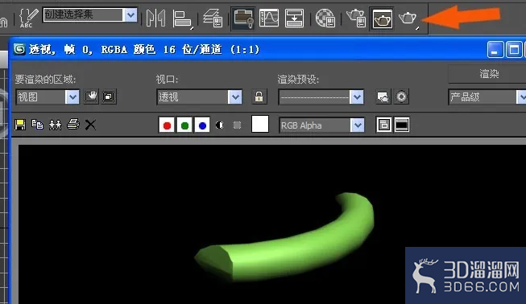Open the render preset dropdown

321,97
